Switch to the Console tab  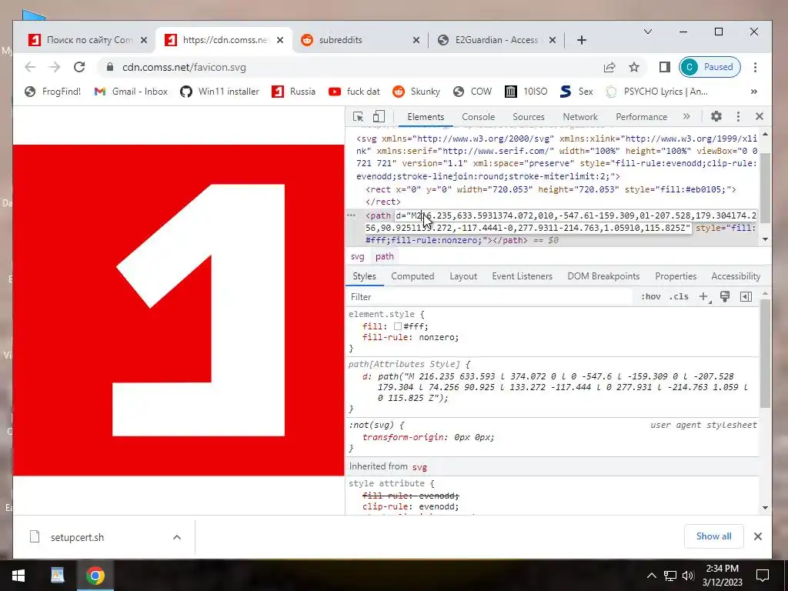pyautogui.click(x=478, y=117)
